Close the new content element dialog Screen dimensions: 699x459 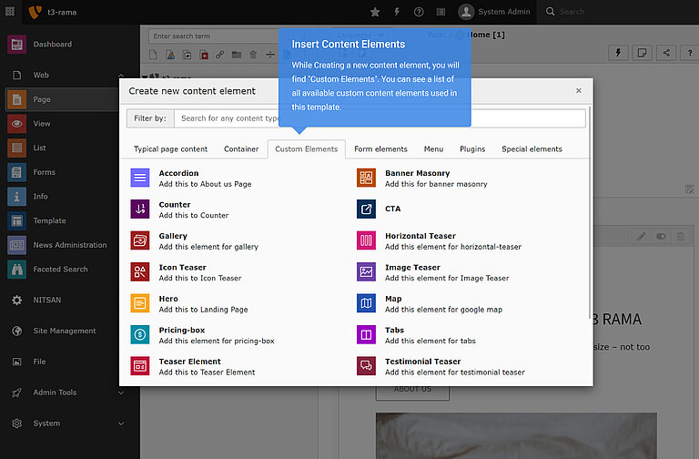click(578, 91)
